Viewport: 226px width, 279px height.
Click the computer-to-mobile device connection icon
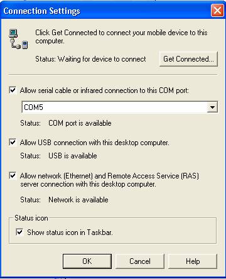click(18, 39)
